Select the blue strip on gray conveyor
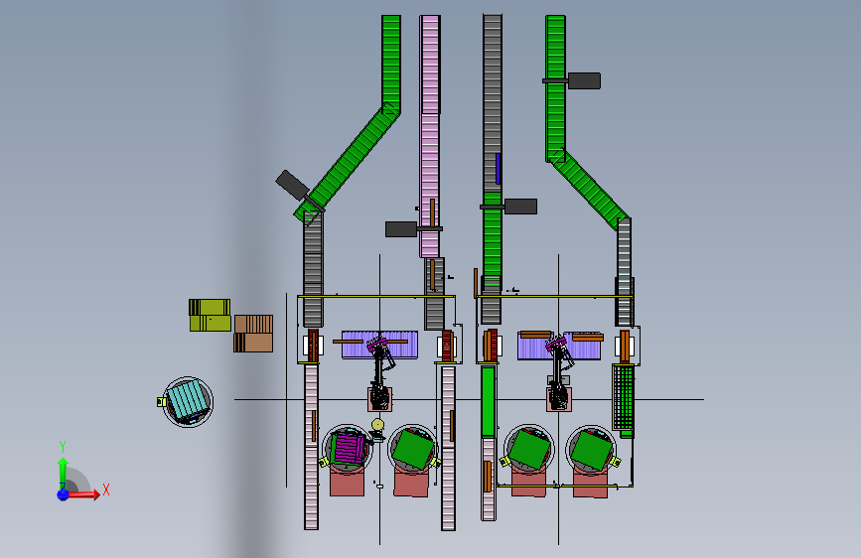The width and height of the screenshot is (861, 558). 498,169
